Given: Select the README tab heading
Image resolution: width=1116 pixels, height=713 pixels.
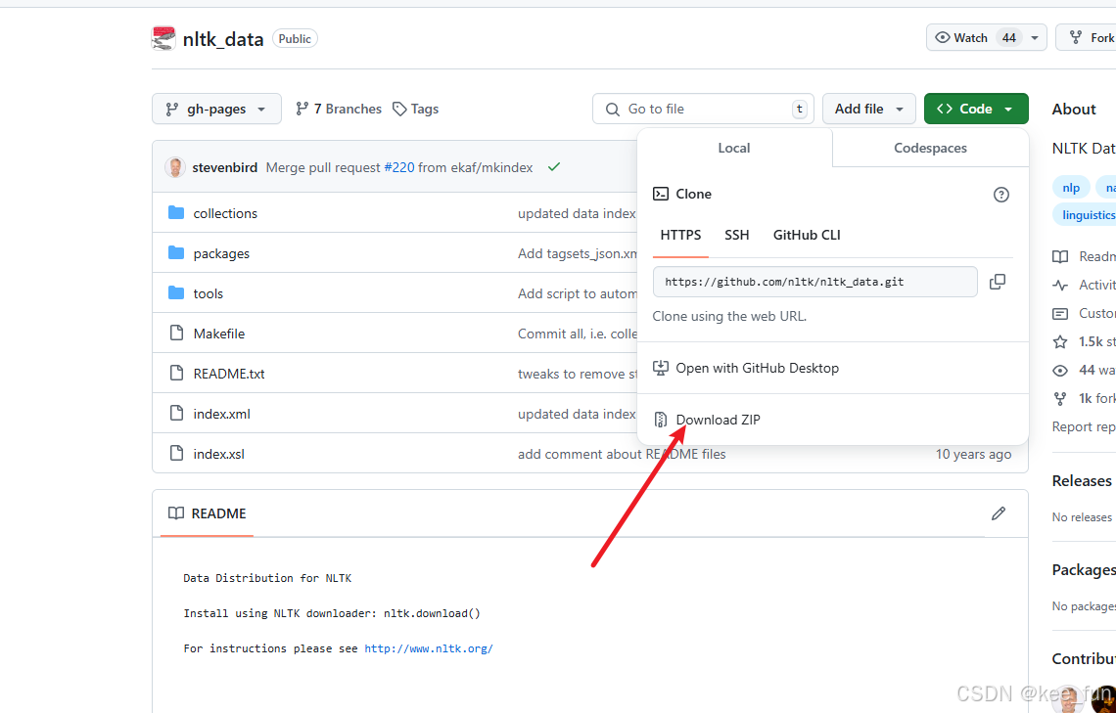Looking at the screenshot, I should point(208,513).
